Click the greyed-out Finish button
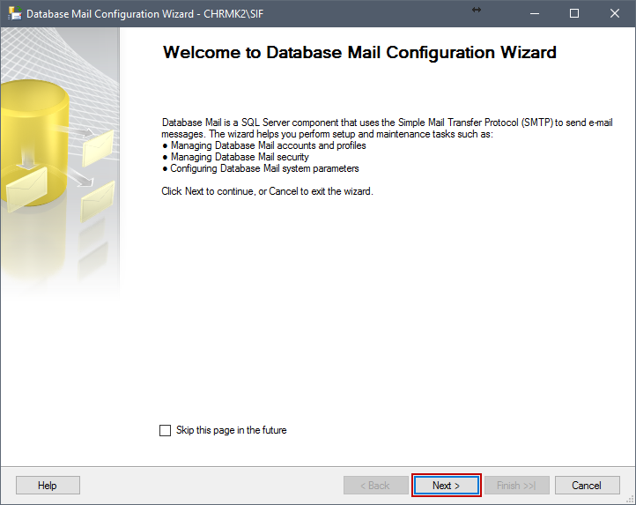The height and width of the screenshot is (505, 636). click(x=517, y=485)
